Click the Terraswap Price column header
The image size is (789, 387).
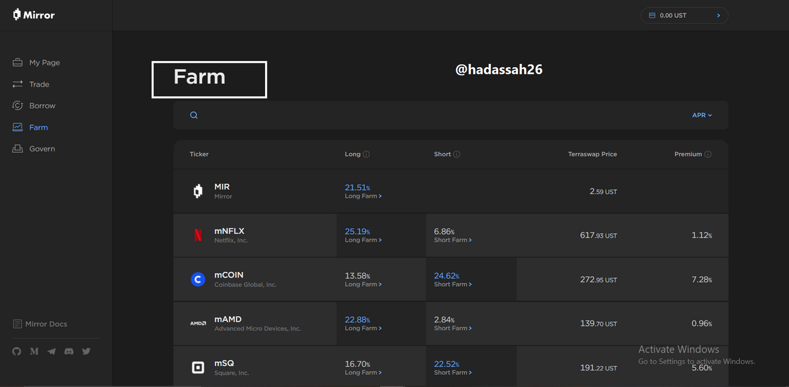(592, 154)
